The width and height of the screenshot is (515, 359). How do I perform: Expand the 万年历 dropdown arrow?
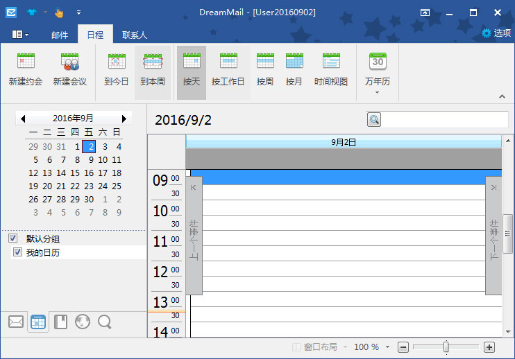point(377,93)
